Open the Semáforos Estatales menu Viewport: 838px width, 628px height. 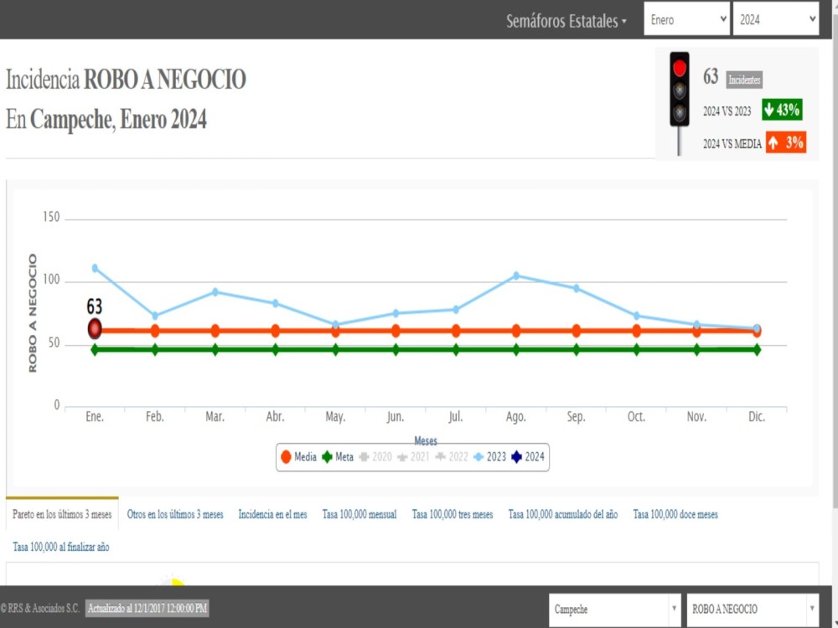point(566,21)
